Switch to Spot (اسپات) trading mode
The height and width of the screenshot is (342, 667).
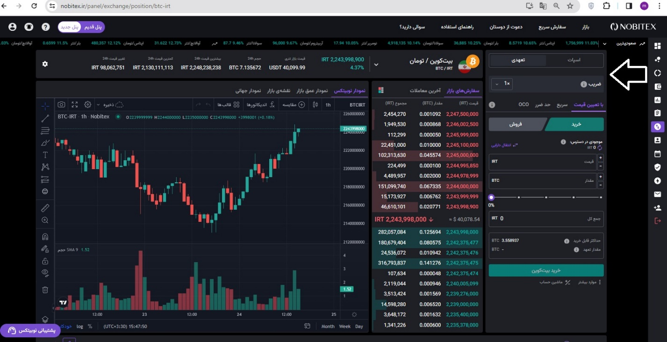(574, 60)
